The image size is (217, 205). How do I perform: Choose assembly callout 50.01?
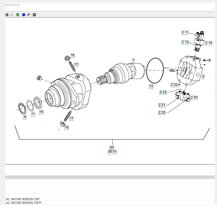click(x=112, y=152)
